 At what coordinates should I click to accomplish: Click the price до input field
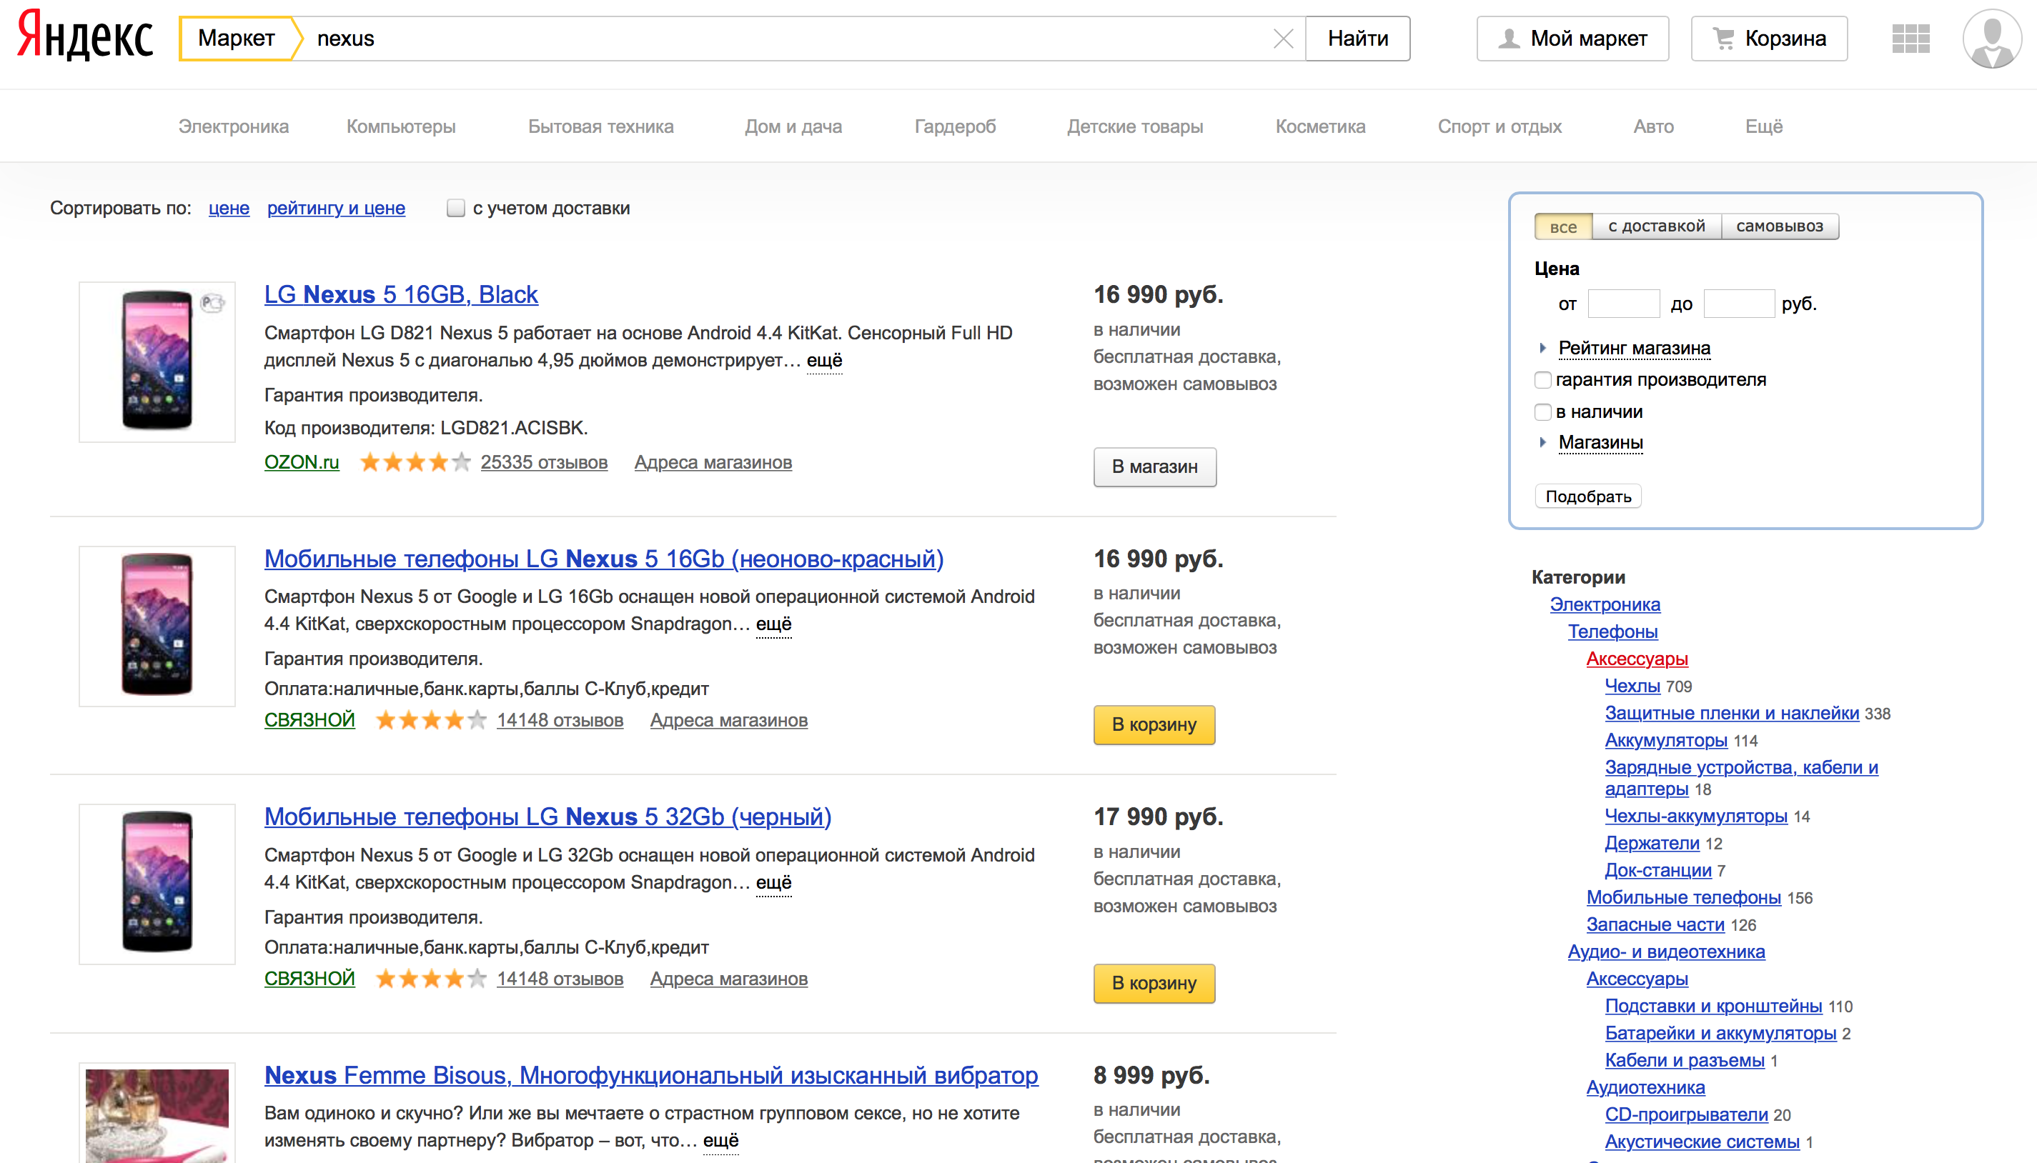click(x=1739, y=304)
